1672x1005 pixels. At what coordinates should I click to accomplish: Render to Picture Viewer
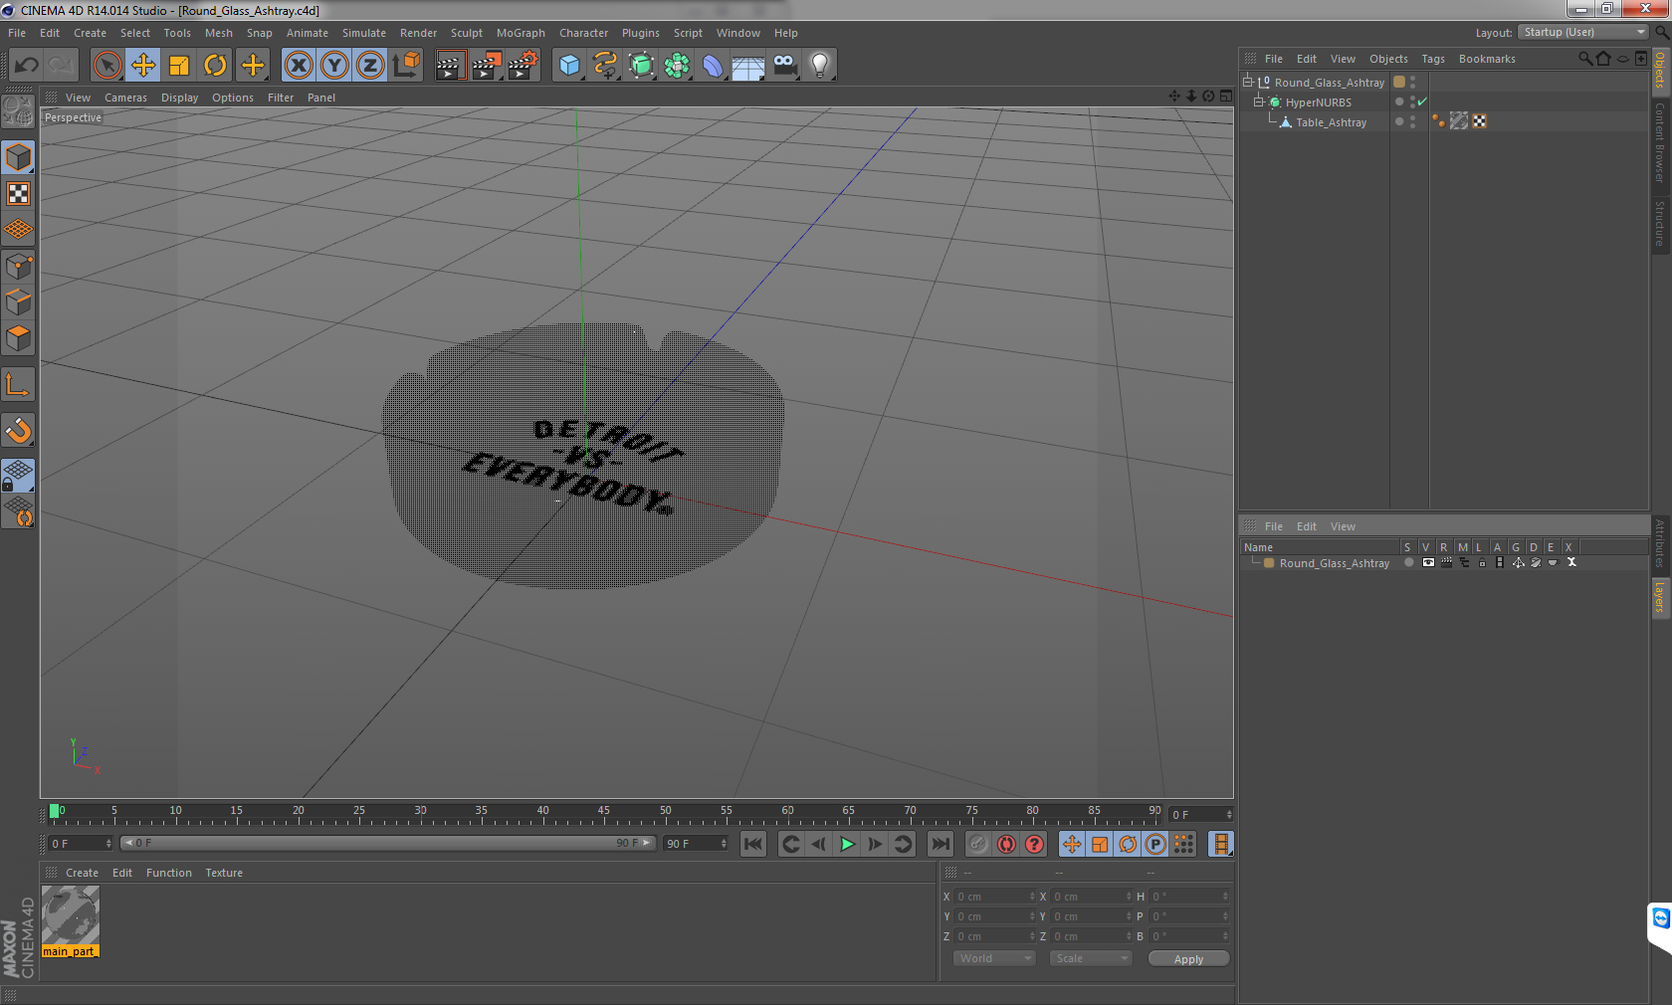pos(487,66)
